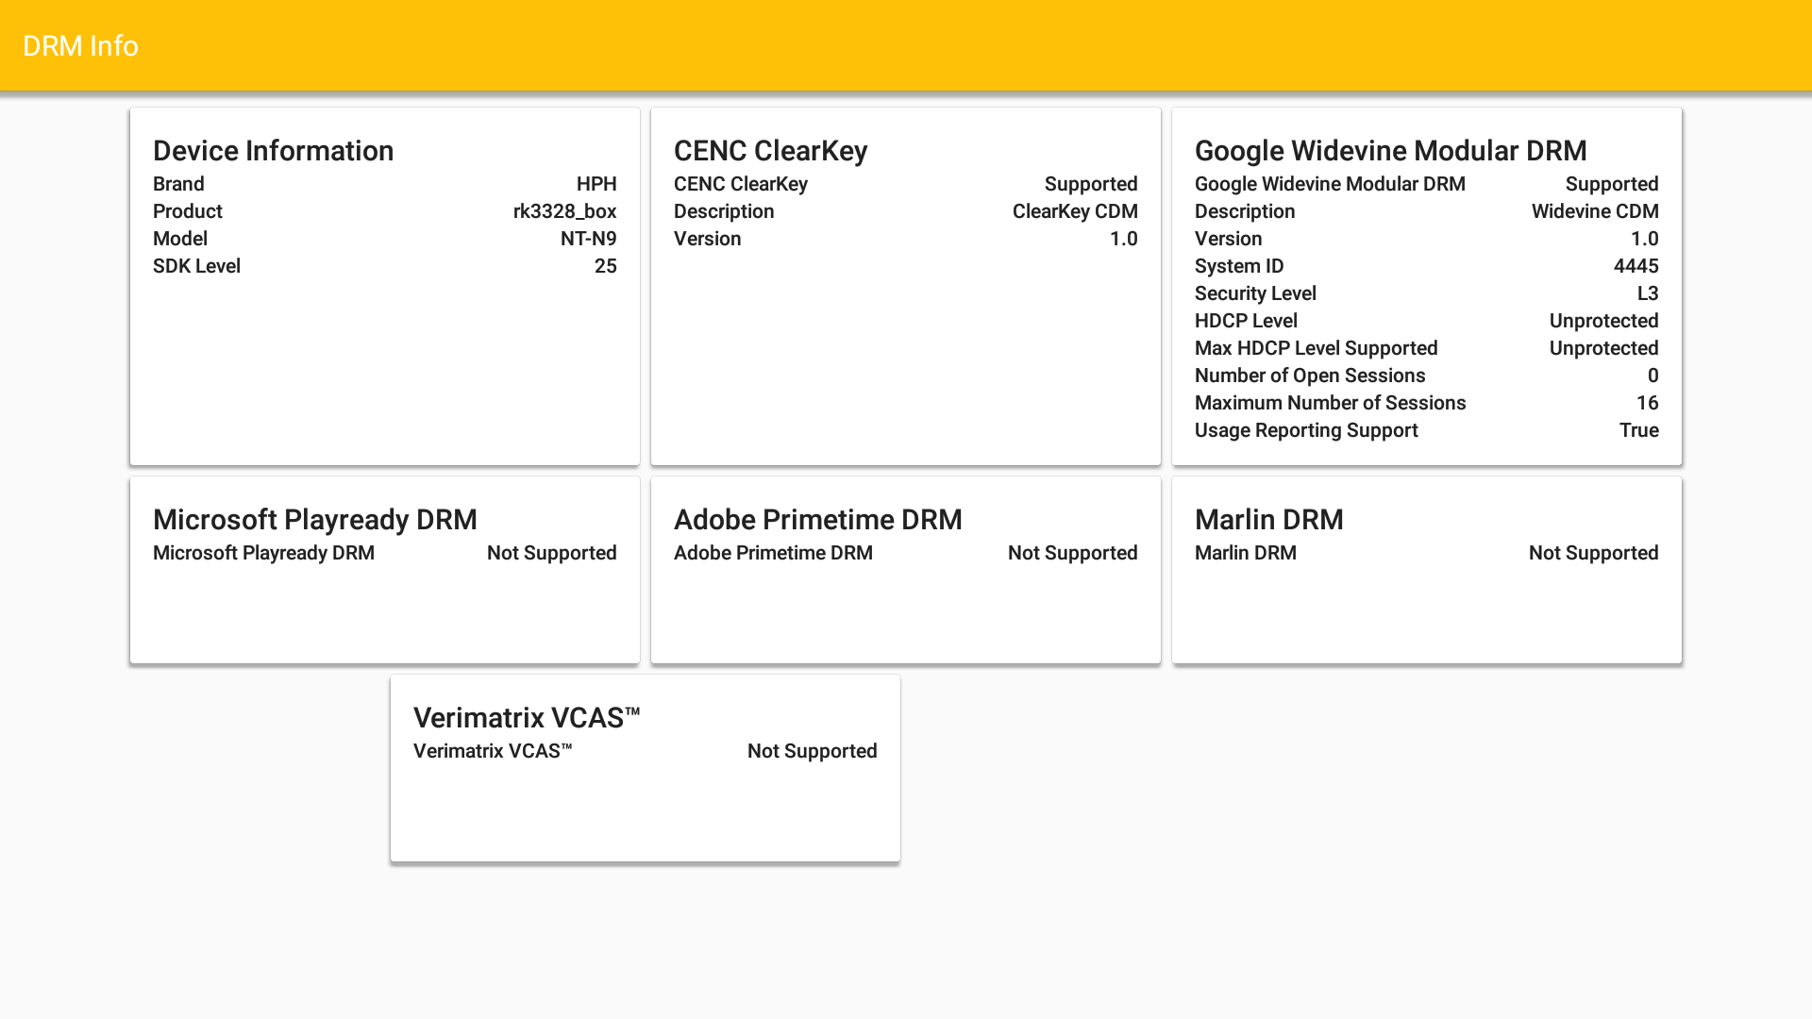
Task: Click the Marlin DRM row label
Action: 1245,553
